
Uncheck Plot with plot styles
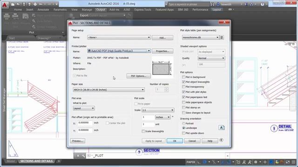coord(183,92)
